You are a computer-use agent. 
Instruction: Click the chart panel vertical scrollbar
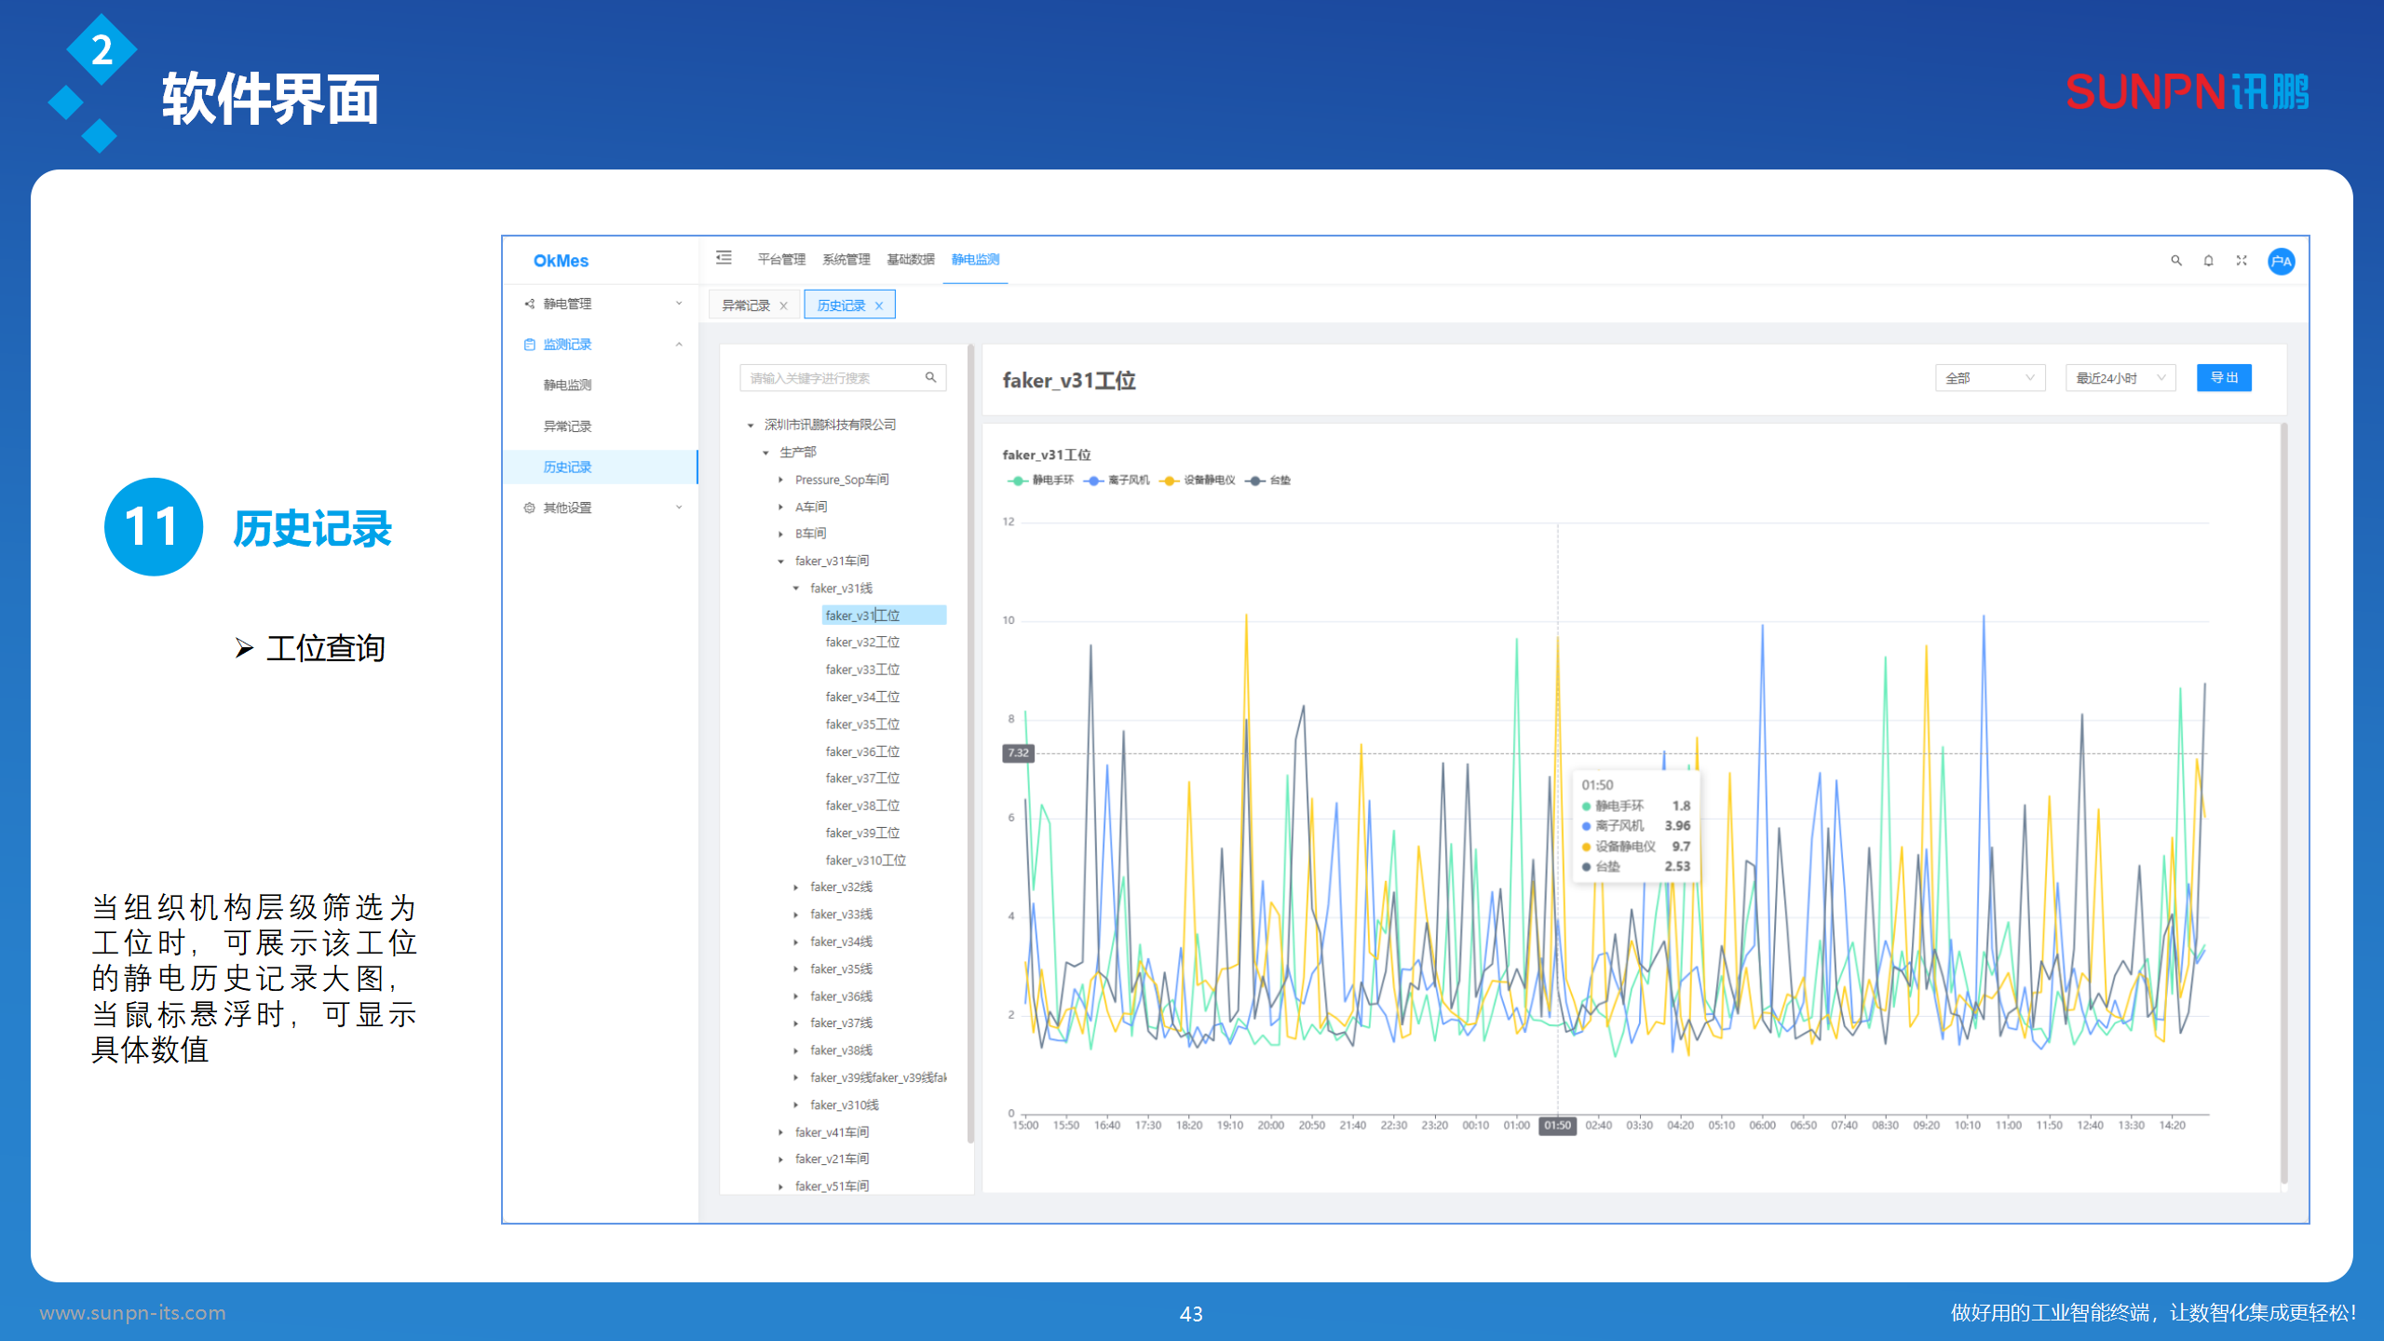2283,801
